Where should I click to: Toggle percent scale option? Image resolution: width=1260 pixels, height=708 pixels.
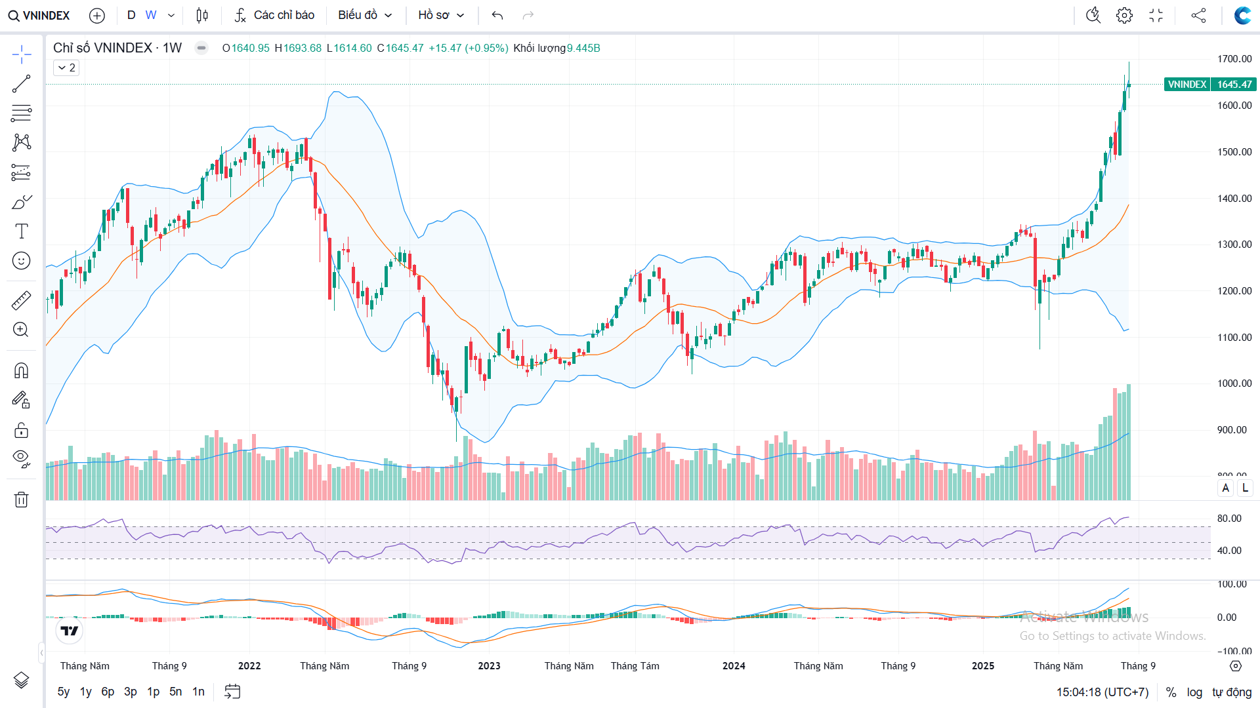click(1171, 692)
